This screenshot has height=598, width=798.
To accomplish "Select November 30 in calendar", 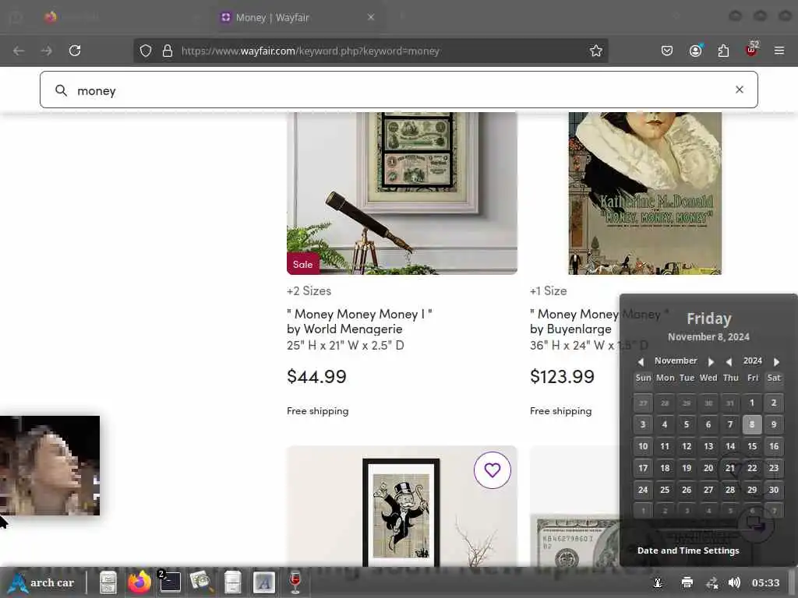I will click(774, 490).
